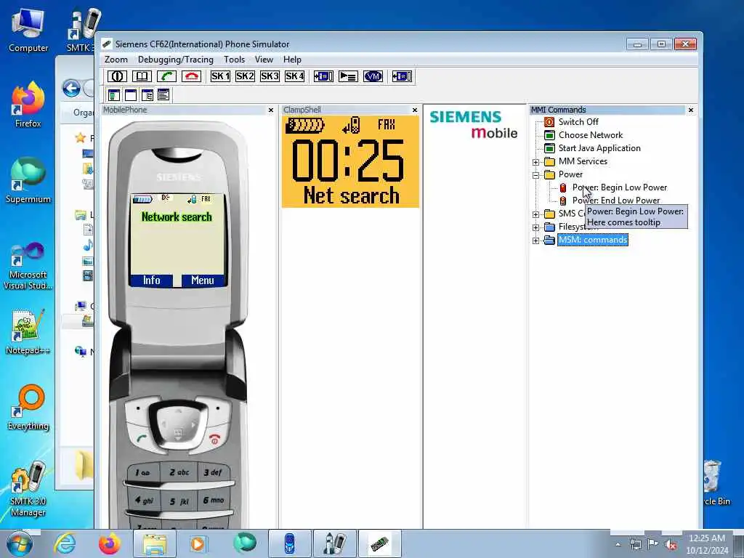Image resolution: width=744 pixels, height=558 pixels.
Task: Open the View menu
Action: coord(264,60)
